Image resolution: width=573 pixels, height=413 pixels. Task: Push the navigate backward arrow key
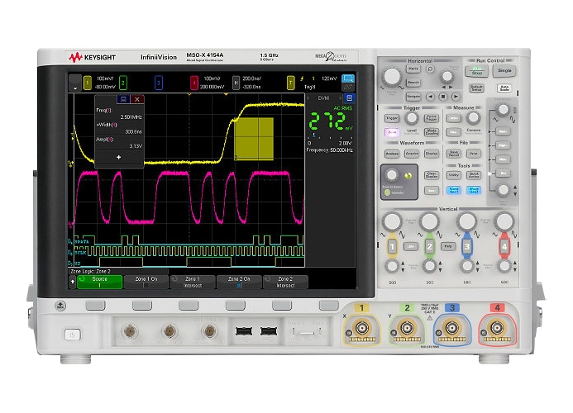click(431, 97)
